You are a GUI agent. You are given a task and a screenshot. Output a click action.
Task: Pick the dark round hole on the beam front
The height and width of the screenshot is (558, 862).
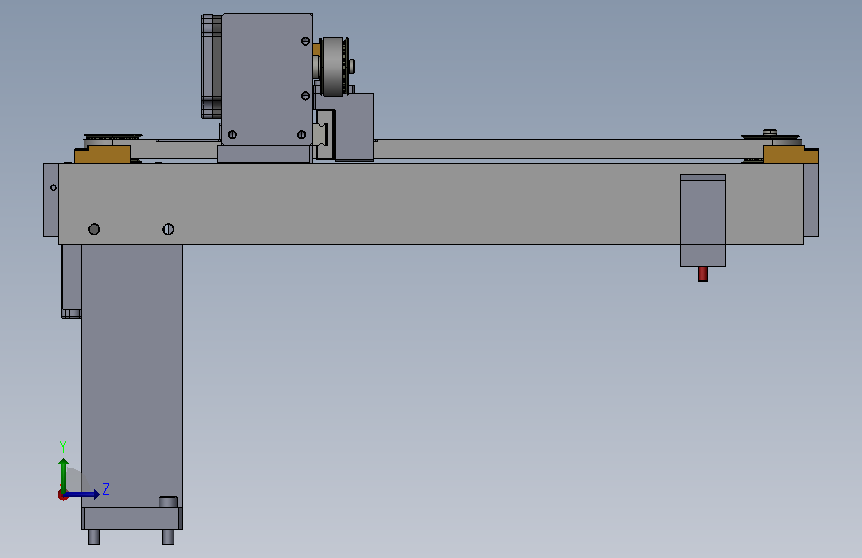click(x=94, y=229)
